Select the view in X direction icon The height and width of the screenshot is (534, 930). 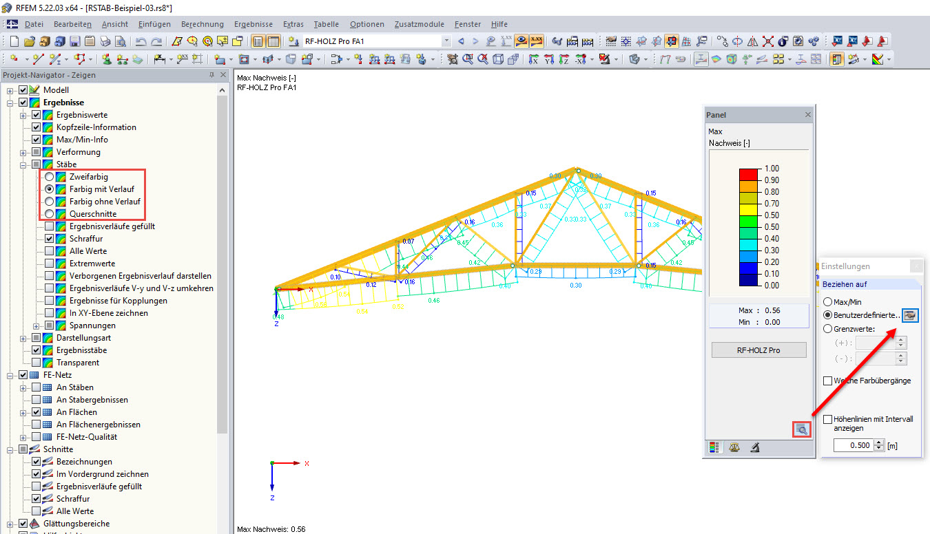pos(533,59)
